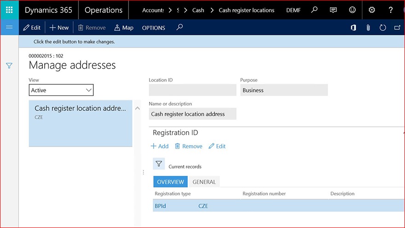This screenshot has width=405, height=228.
Task: Click New in the action pane
Action: click(x=59, y=28)
